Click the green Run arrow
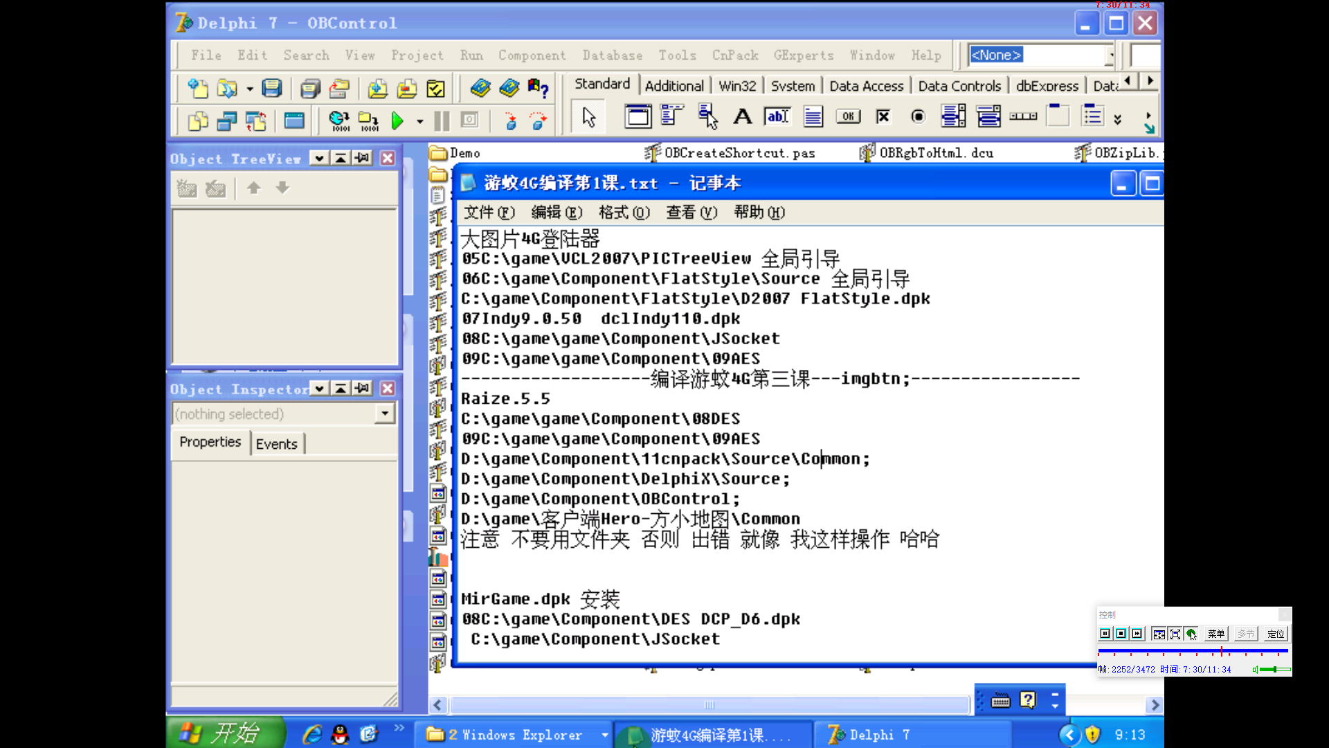 coord(397,121)
